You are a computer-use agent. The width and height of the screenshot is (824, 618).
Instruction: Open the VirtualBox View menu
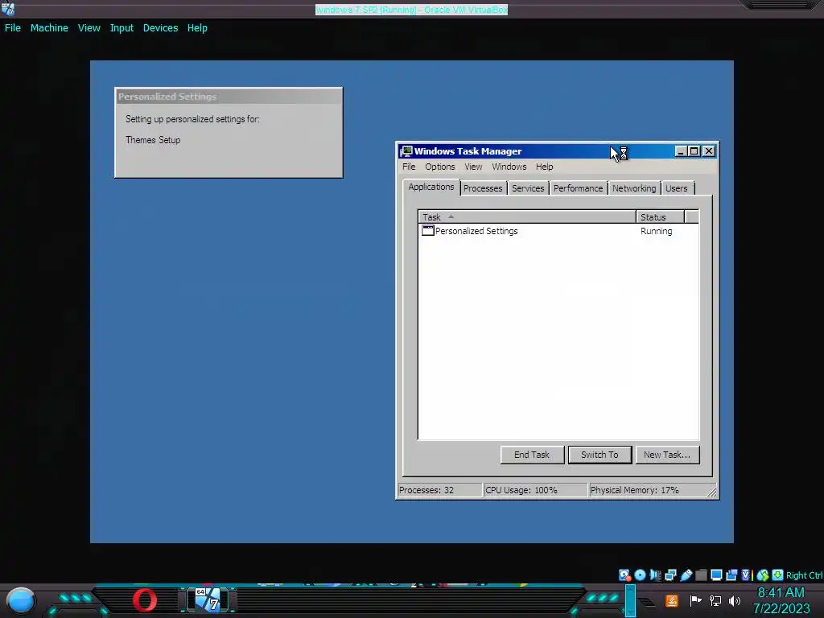89,28
